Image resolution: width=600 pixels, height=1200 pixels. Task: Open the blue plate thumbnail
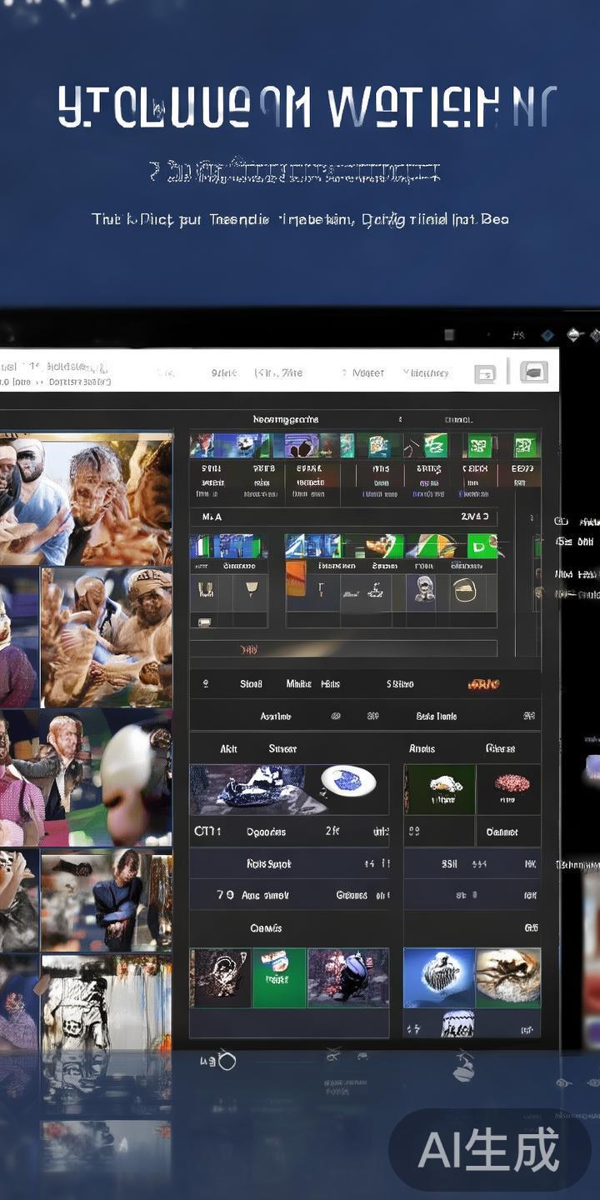pyautogui.click(x=347, y=782)
